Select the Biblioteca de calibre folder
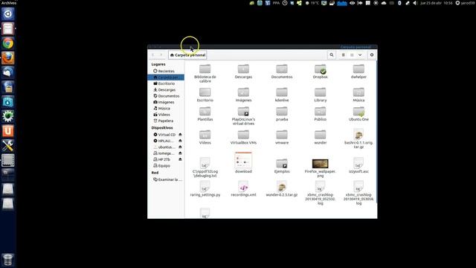This screenshot has height=268, width=476. 205,74
